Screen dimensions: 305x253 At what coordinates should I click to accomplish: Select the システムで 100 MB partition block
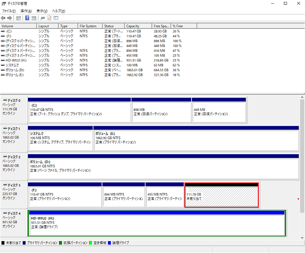coord(60,138)
